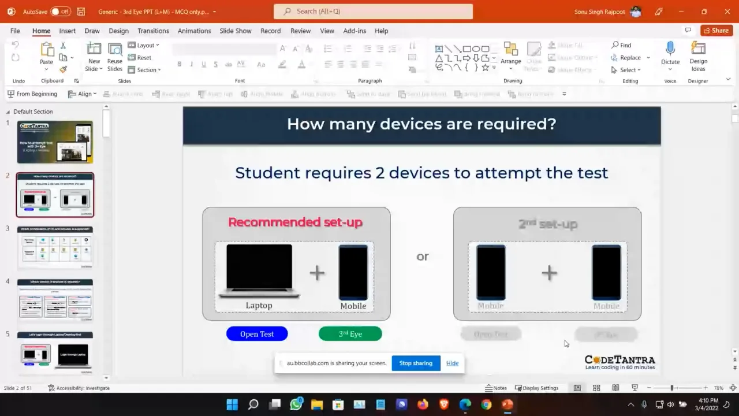This screenshot has height=416, width=739.
Task: Adjust the zoom slider in status bar
Action: coord(671,388)
